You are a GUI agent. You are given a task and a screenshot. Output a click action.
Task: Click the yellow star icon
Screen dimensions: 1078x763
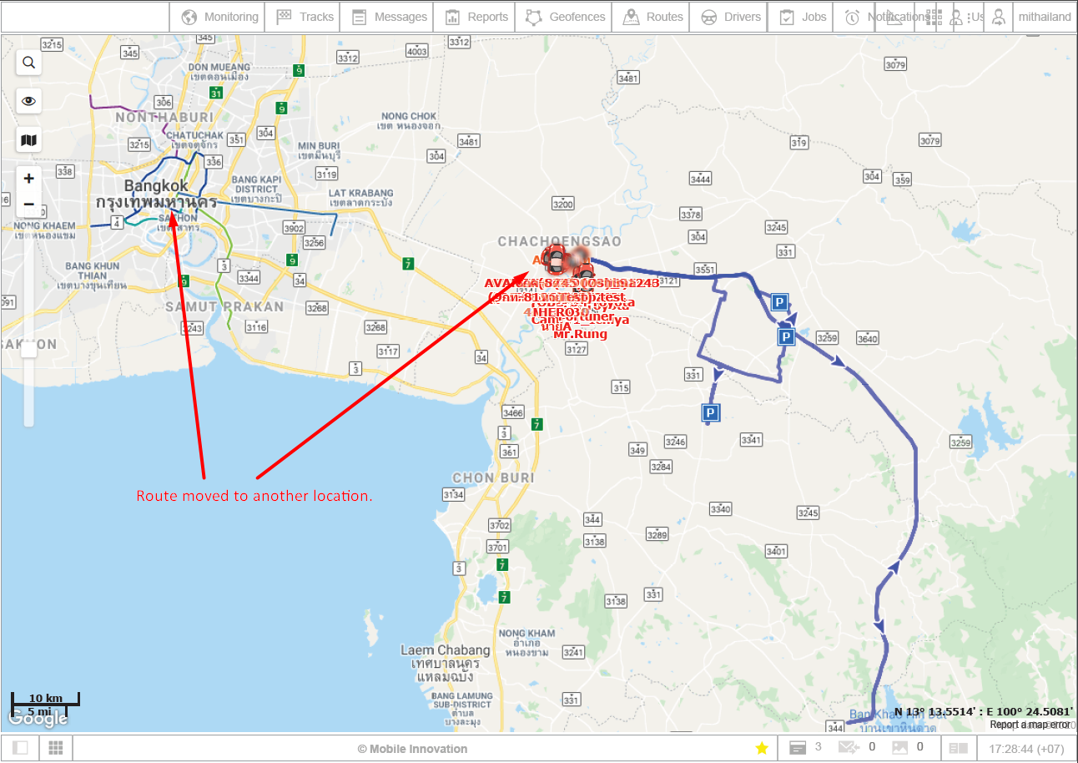762,748
